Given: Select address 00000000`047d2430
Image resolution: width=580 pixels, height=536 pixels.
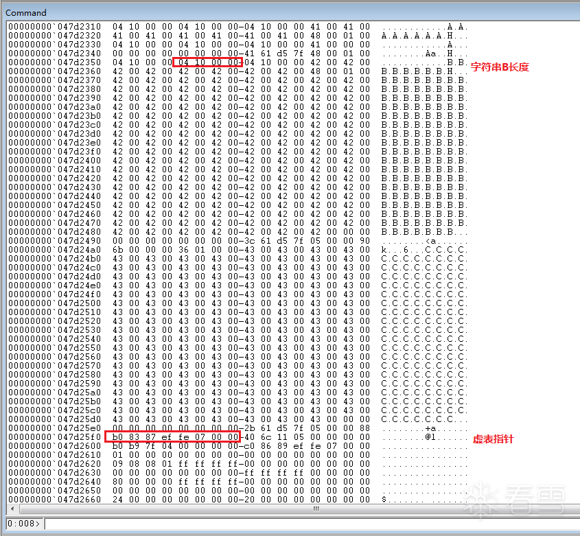Looking at the screenshot, I should coord(54,187).
